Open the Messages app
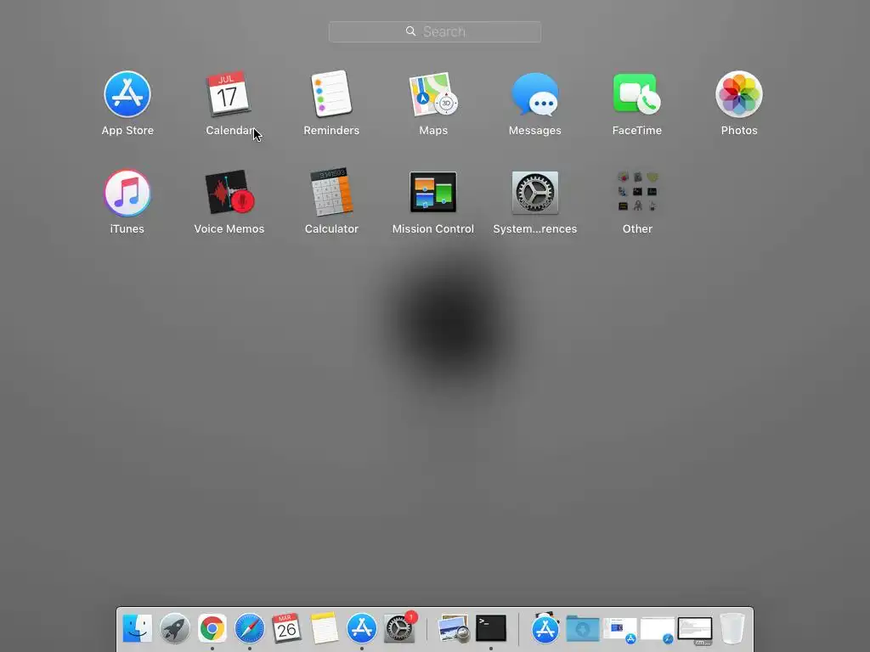 tap(535, 94)
